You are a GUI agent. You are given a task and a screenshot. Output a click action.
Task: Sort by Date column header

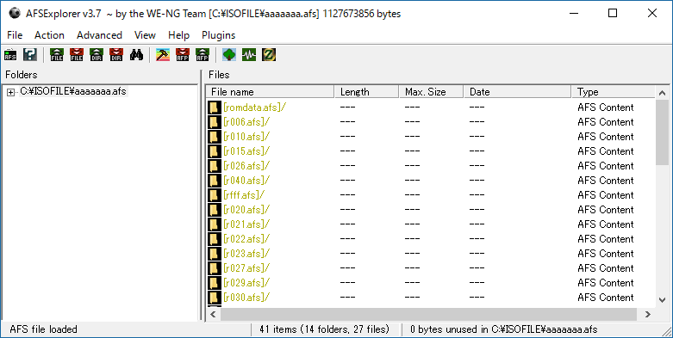(x=518, y=92)
